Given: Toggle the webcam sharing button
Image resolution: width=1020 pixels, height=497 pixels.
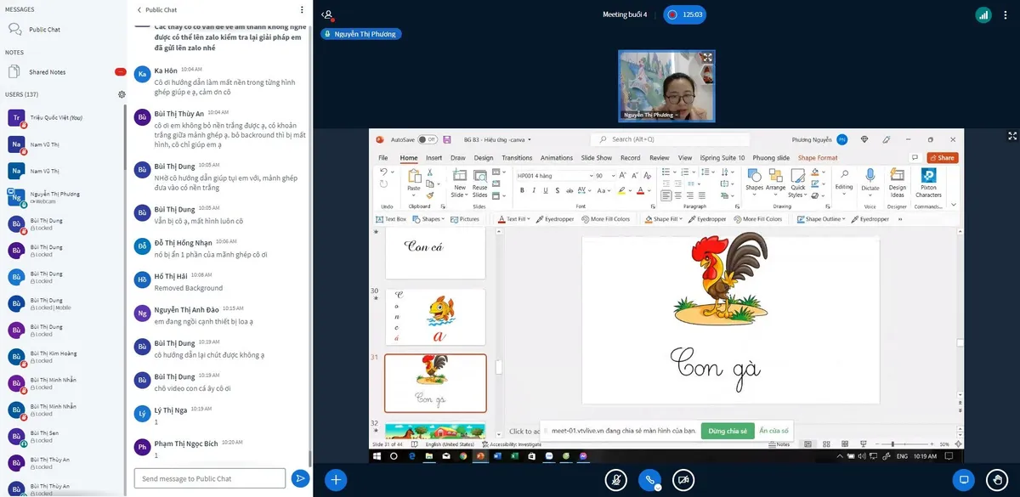Looking at the screenshot, I should point(683,480).
